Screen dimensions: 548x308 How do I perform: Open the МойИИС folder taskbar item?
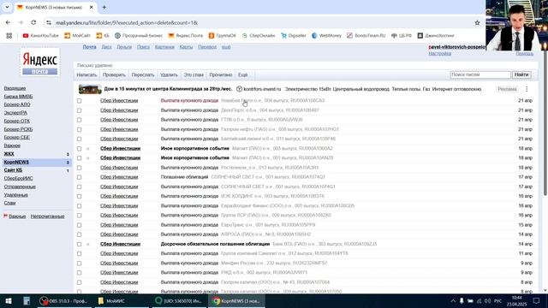(x=122, y=300)
